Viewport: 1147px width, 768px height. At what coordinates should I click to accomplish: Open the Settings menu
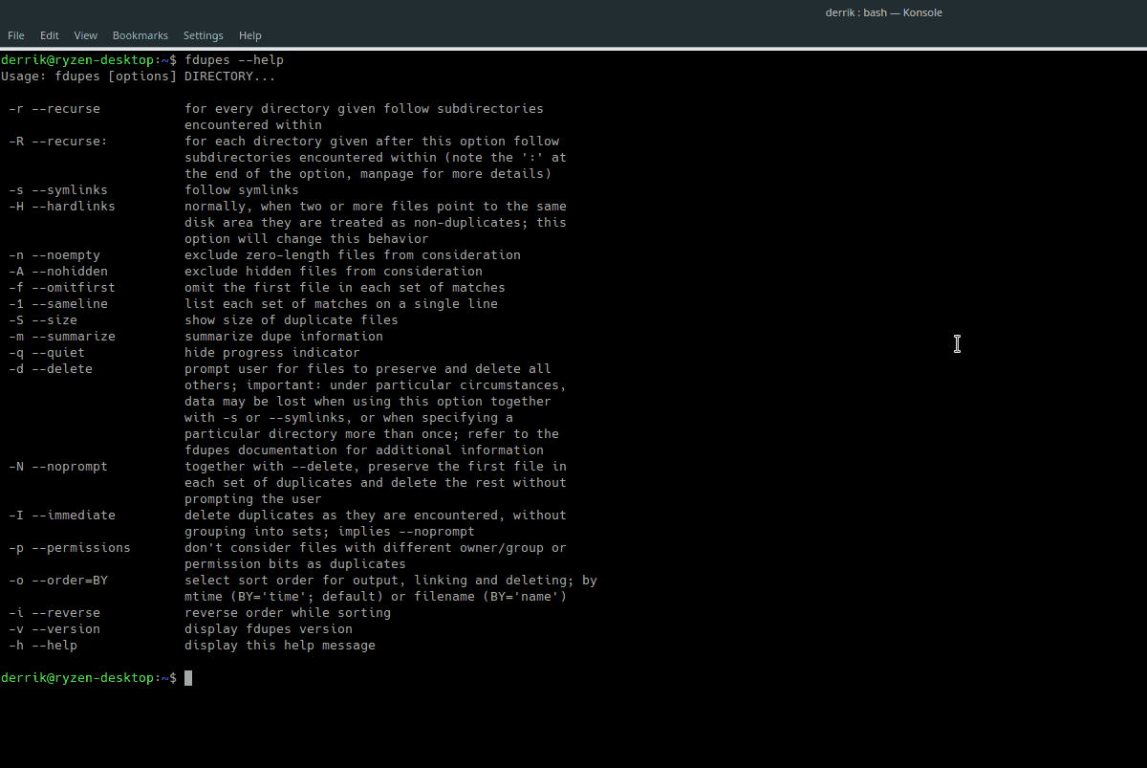coord(204,35)
